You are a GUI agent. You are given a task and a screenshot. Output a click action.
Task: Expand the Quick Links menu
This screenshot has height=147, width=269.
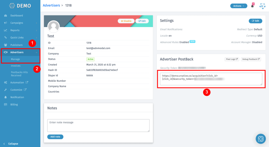[17, 37]
